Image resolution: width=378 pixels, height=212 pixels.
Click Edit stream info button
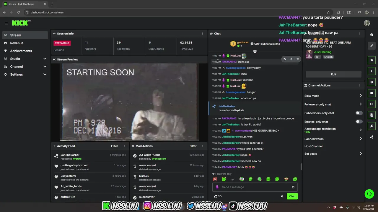(x=333, y=74)
